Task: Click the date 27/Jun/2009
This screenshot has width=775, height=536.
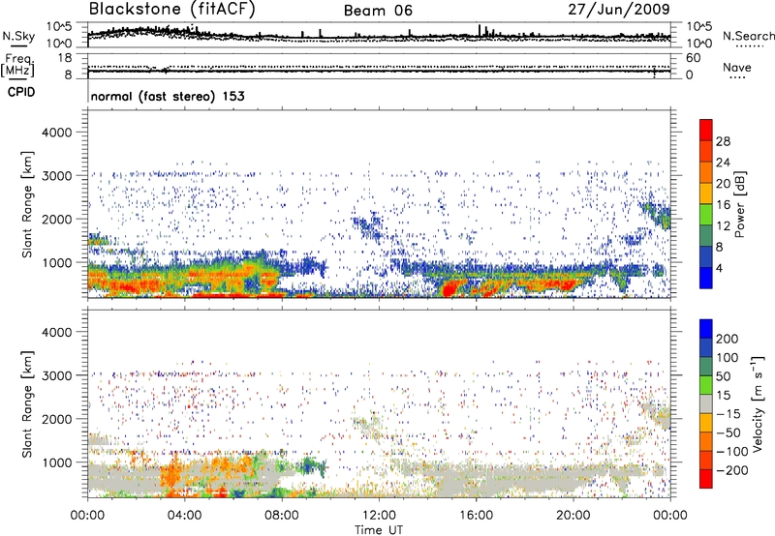Action: pos(619,9)
